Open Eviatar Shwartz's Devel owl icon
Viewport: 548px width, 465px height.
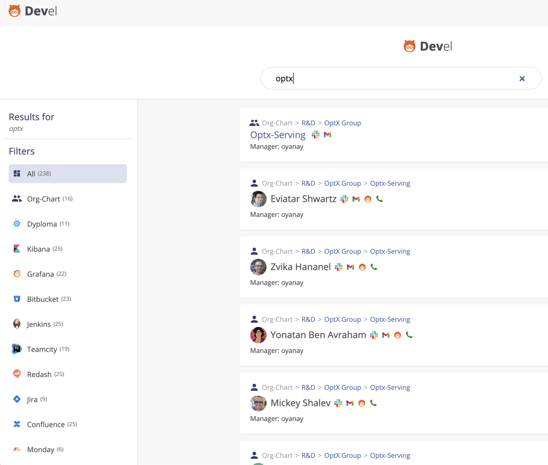368,199
